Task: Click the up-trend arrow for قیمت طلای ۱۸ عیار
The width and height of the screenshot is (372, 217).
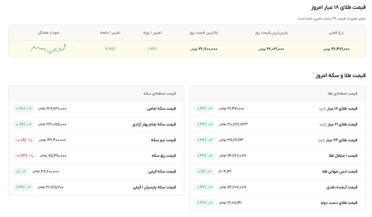Action: pyautogui.click(x=210, y=108)
